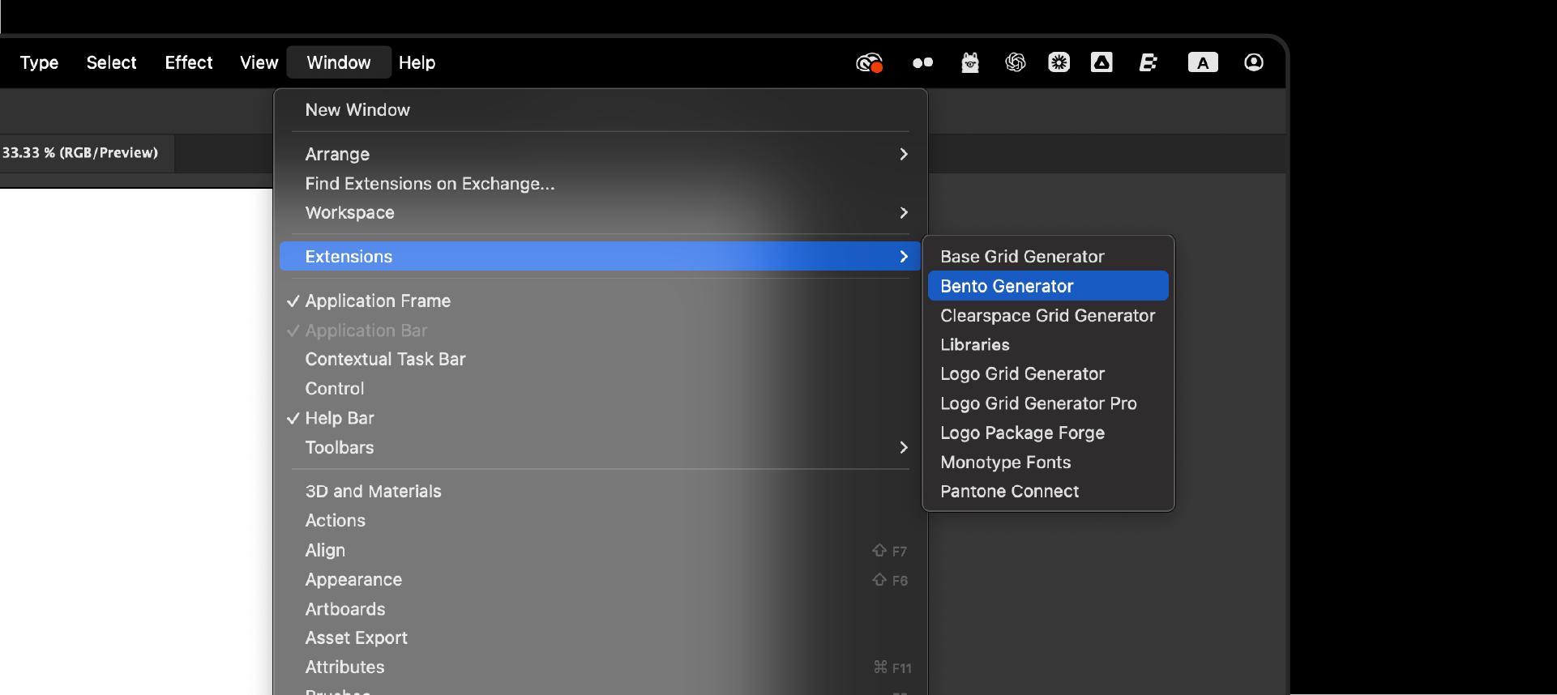
Task: Click the striped E menu bar icon
Action: 1148,62
